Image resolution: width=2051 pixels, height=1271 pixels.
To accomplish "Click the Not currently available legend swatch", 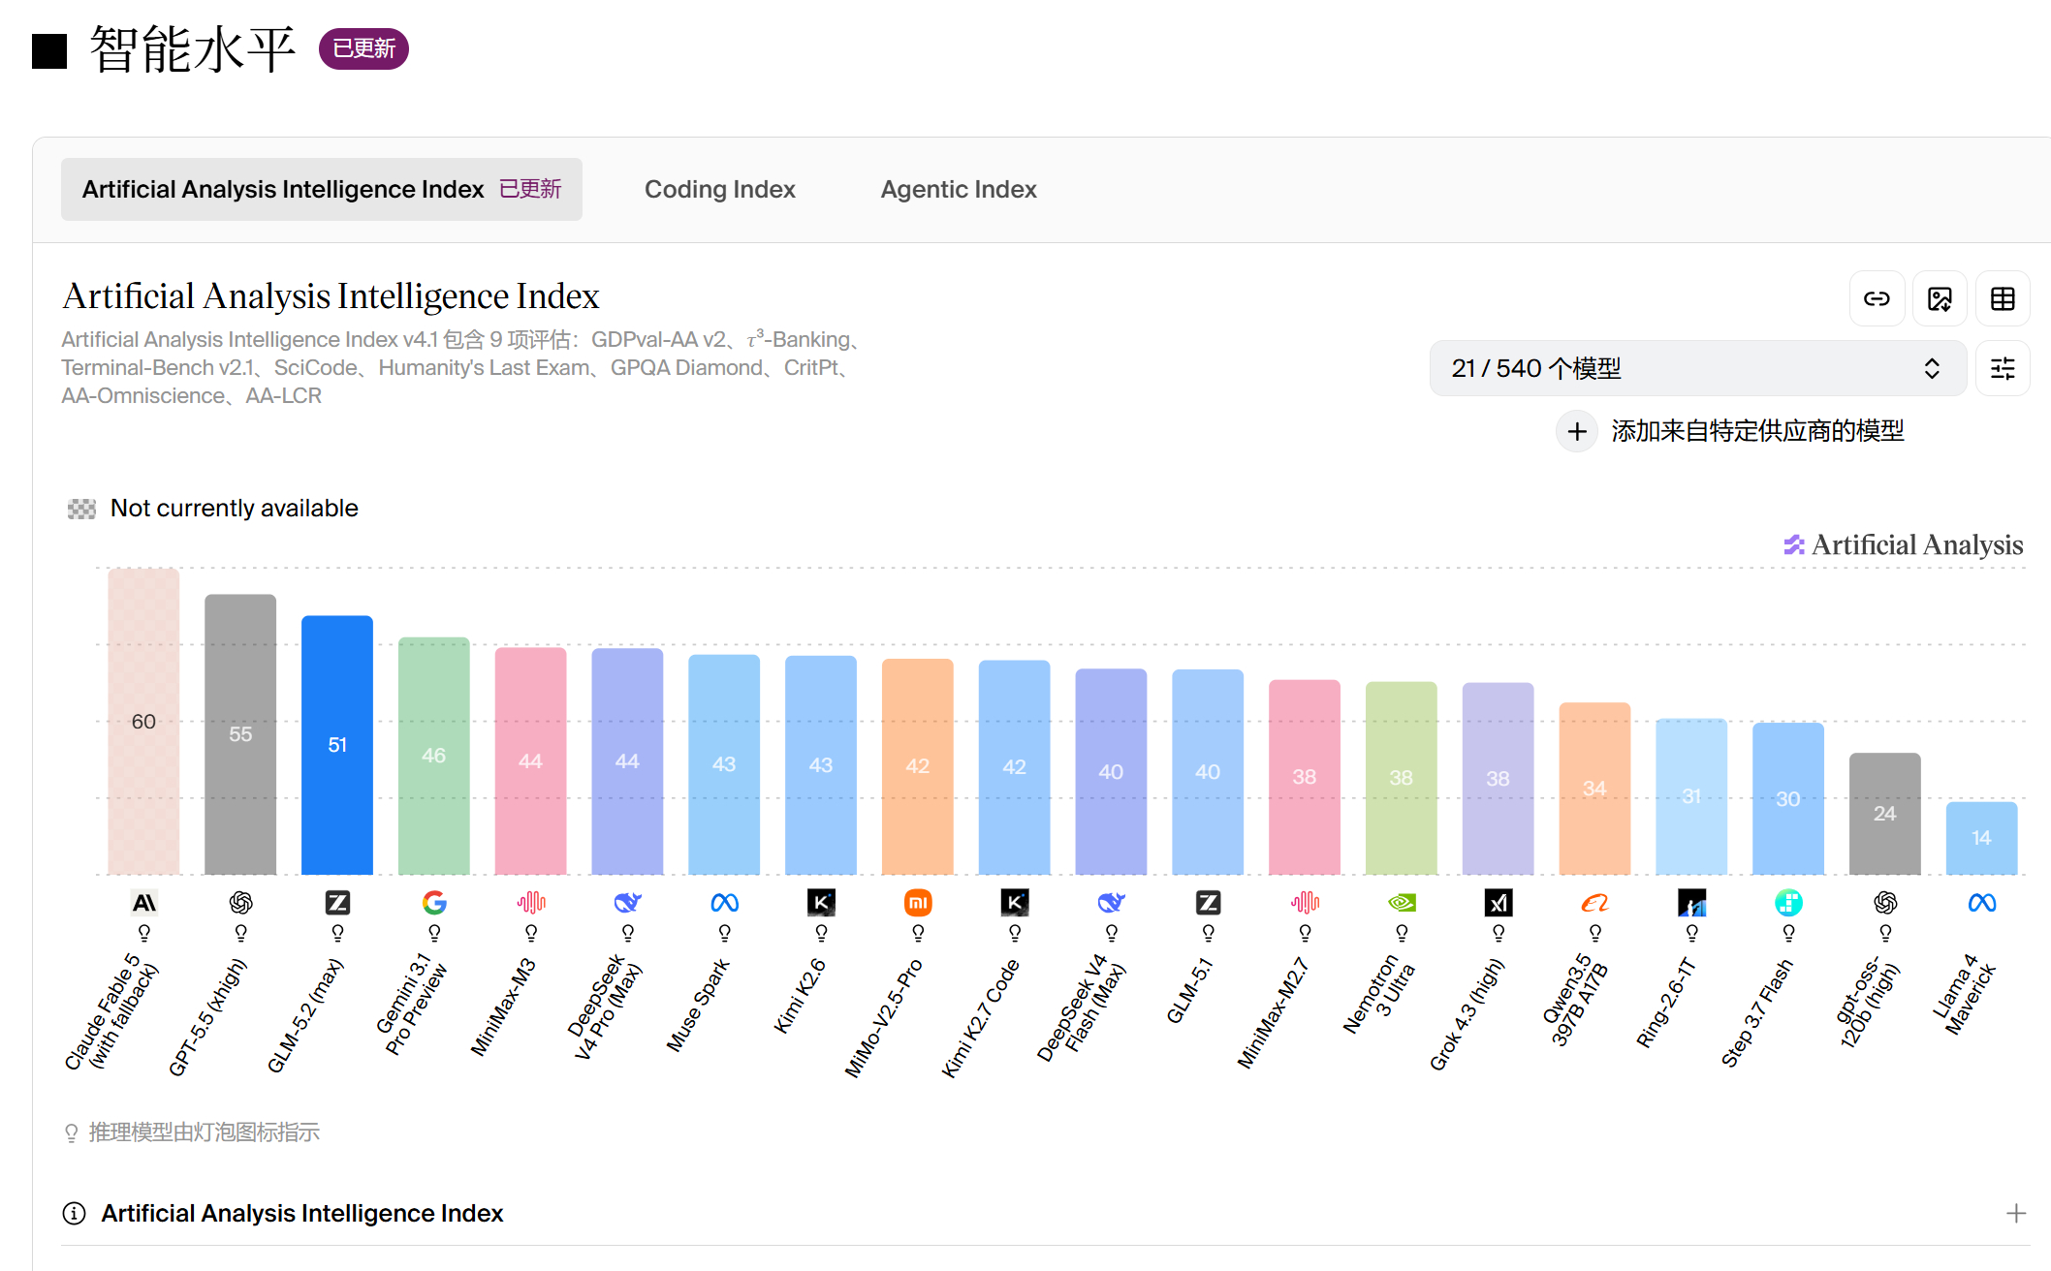I will pyautogui.click(x=81, y=509).
